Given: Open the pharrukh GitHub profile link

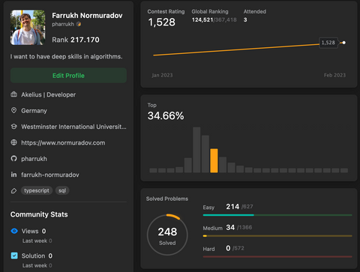Looking at the screenshot, I should point(34,159).
